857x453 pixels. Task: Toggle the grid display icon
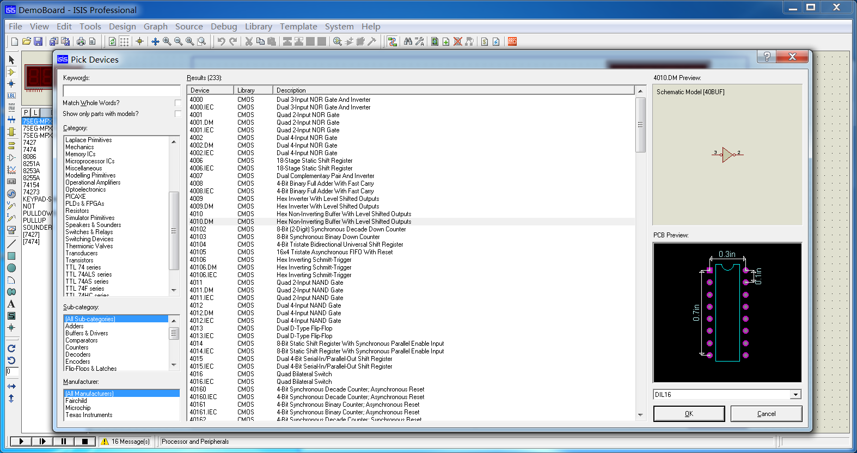(x=124, y=41)
